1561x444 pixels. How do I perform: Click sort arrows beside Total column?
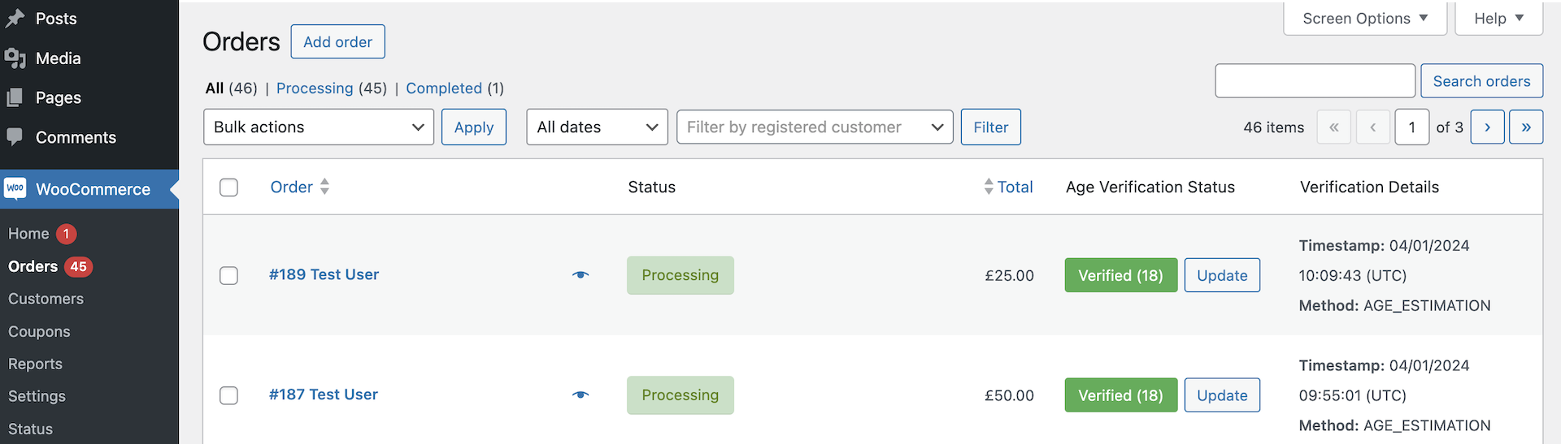click(x=989, y=187)
